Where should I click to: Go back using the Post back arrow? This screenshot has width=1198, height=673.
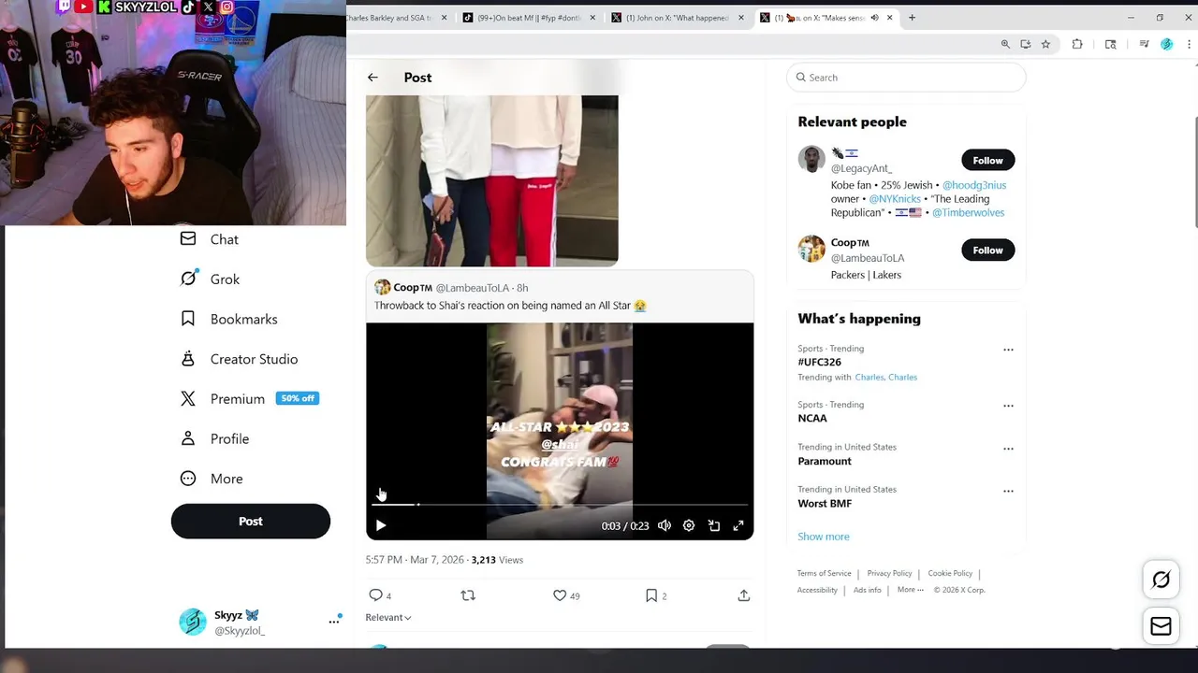pos(373,78)
